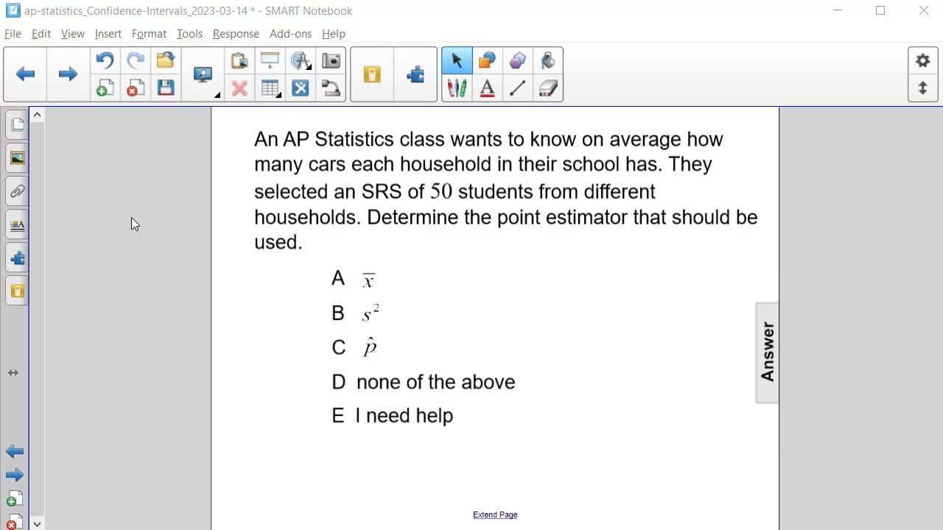Screen dimensions: 943x530
Task: Choose the Pens tool
Action: click(457, 88)
